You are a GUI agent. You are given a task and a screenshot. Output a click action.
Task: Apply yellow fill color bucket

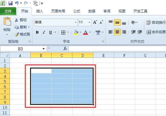coord(76,32)
